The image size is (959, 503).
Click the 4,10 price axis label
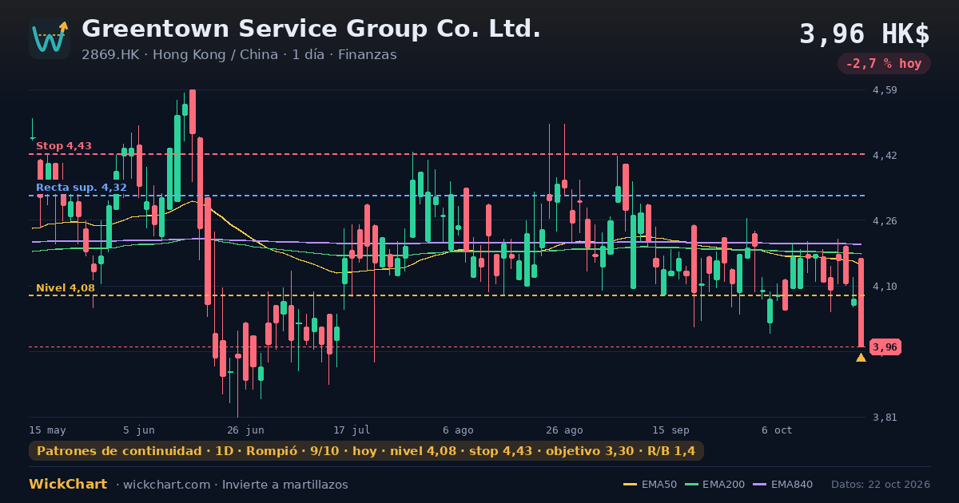885,287
